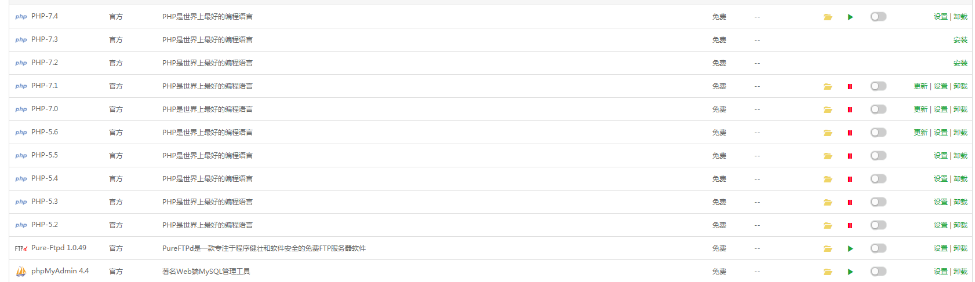Click 更新 link for PHP-7.1
The width and height of the screenshot is (975, 282).
click(921, 86)
